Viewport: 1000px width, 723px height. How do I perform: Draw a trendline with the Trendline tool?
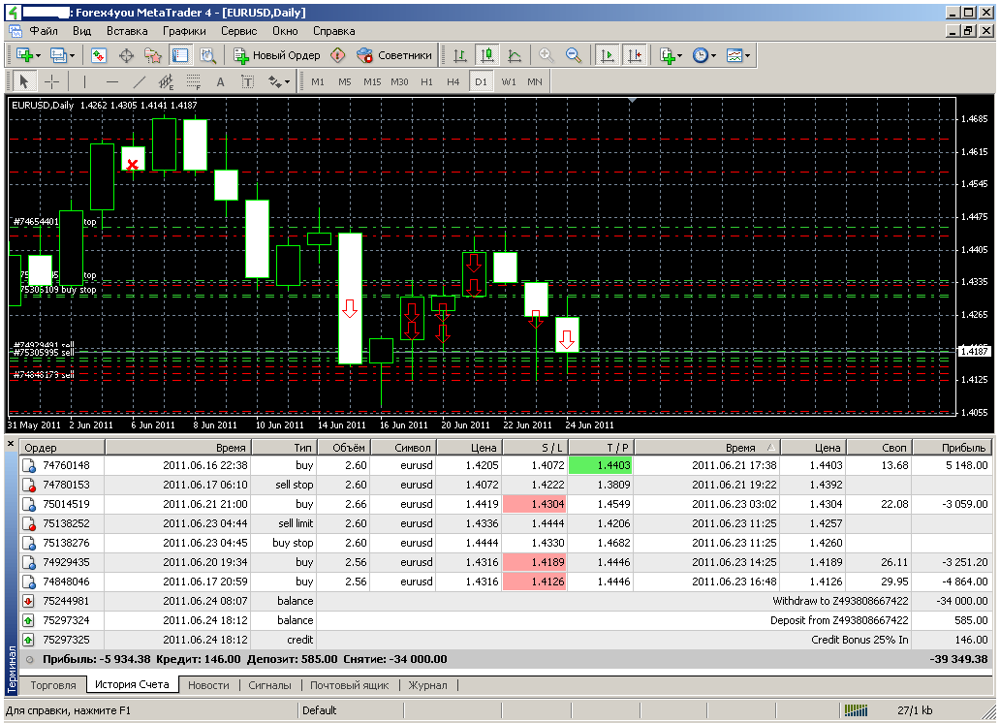pyautogui.click(x=140, y=81)
